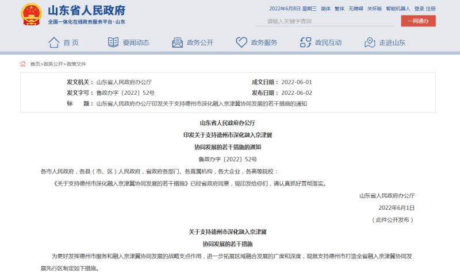Switch to 繁体 traditional Chinese
This screenshot has width=460, height=274.
coord(339,9)
